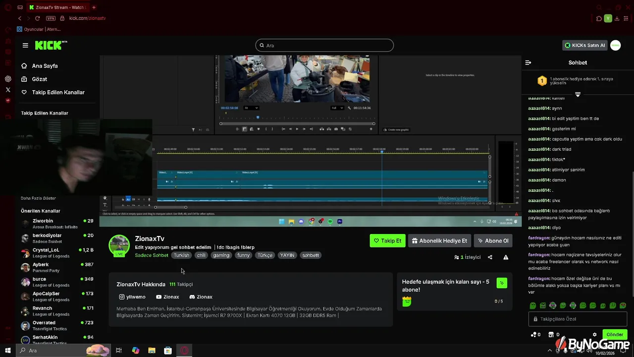Expand Daha Fazla Göster in sidebar
This screenshot has width=634, height=357.
pyautogui.click(x=39, y=198)
